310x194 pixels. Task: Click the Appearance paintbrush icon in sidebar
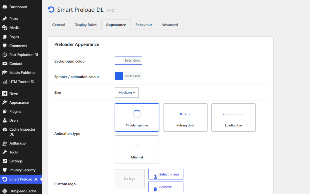point(5,102)
